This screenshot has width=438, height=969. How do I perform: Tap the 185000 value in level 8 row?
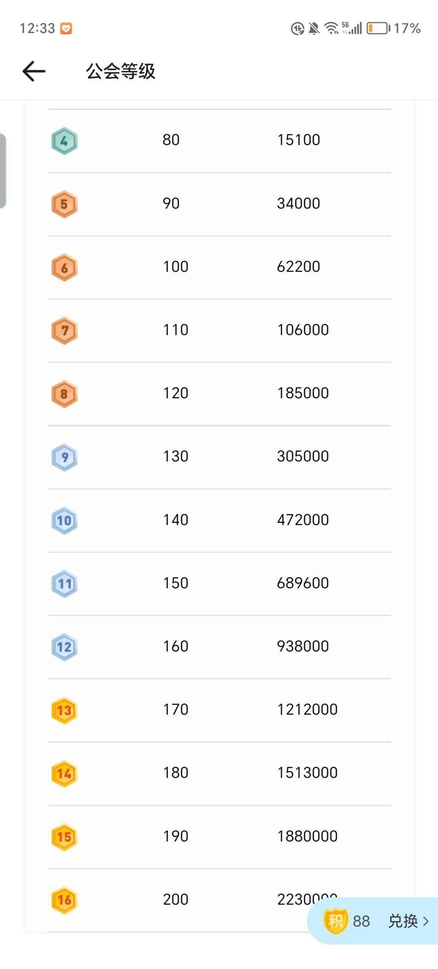point(303,393)
